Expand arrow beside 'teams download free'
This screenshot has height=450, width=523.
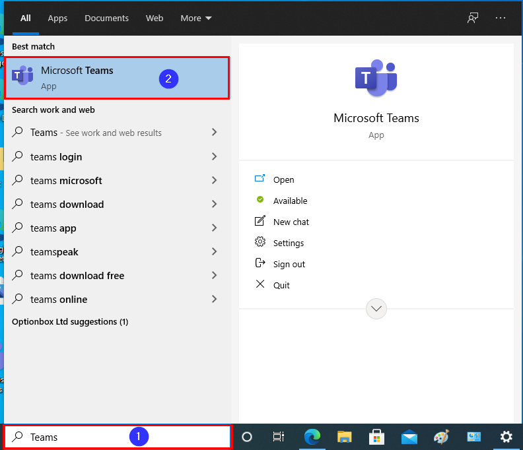click(x=214, y=275)
